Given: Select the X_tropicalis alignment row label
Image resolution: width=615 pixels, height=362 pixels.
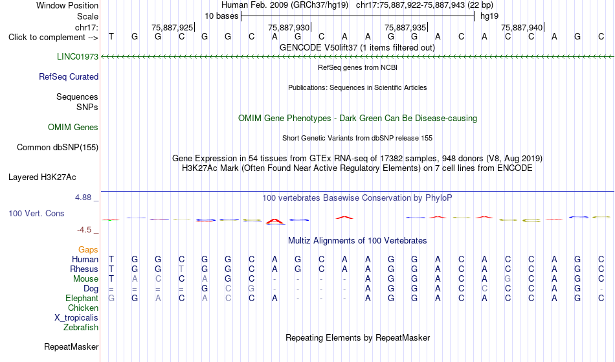Looking at the screenshot, I should pyautogui.click(x=76, y=318).
